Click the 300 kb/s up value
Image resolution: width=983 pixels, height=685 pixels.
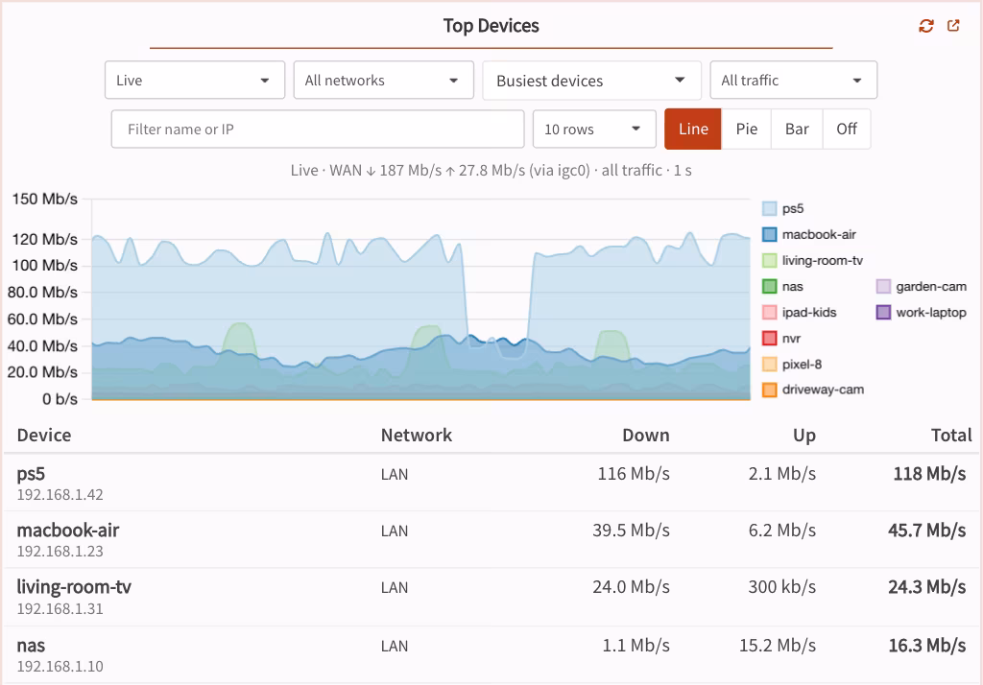click(781, 586)
